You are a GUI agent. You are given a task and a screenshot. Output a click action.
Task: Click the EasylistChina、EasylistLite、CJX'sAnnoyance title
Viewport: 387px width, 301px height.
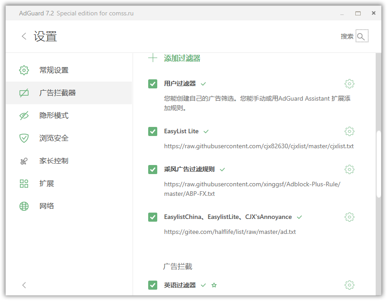pos(228,217)
